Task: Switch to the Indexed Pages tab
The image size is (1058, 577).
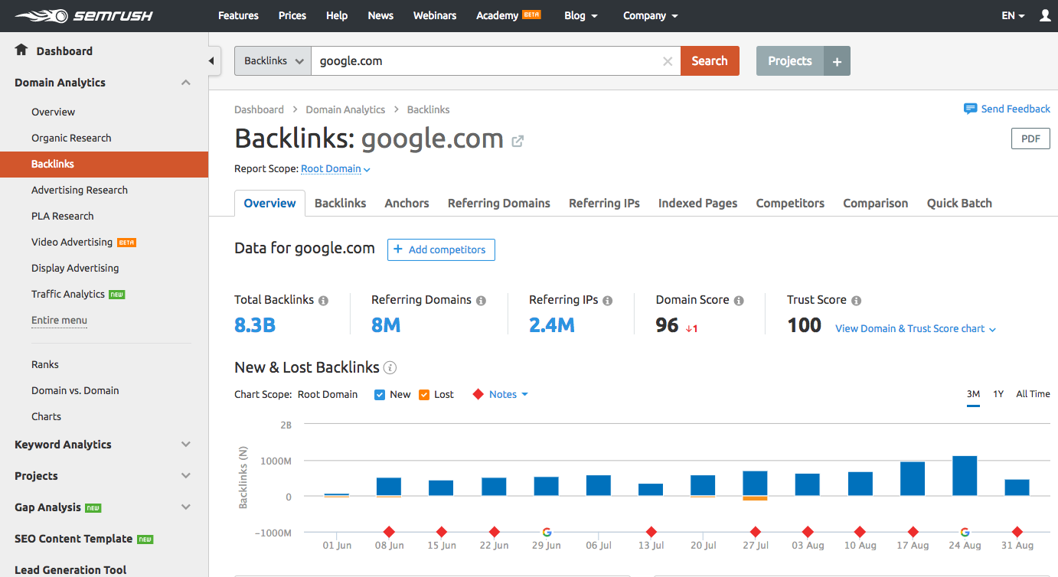Action: 698,203
